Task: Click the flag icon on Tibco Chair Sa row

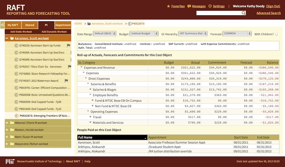Action: pos(70,67)
